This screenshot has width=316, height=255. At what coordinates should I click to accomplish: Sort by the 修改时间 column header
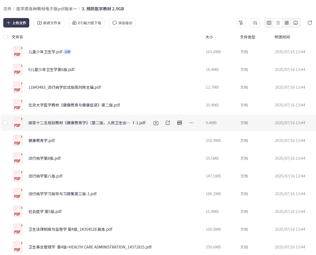point(282,37)
